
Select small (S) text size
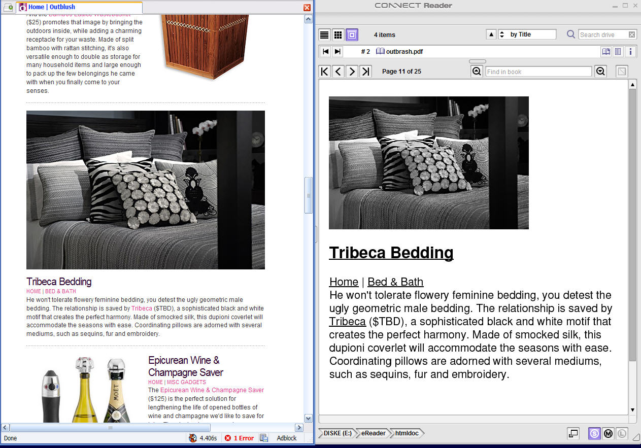tap(594, 433)
